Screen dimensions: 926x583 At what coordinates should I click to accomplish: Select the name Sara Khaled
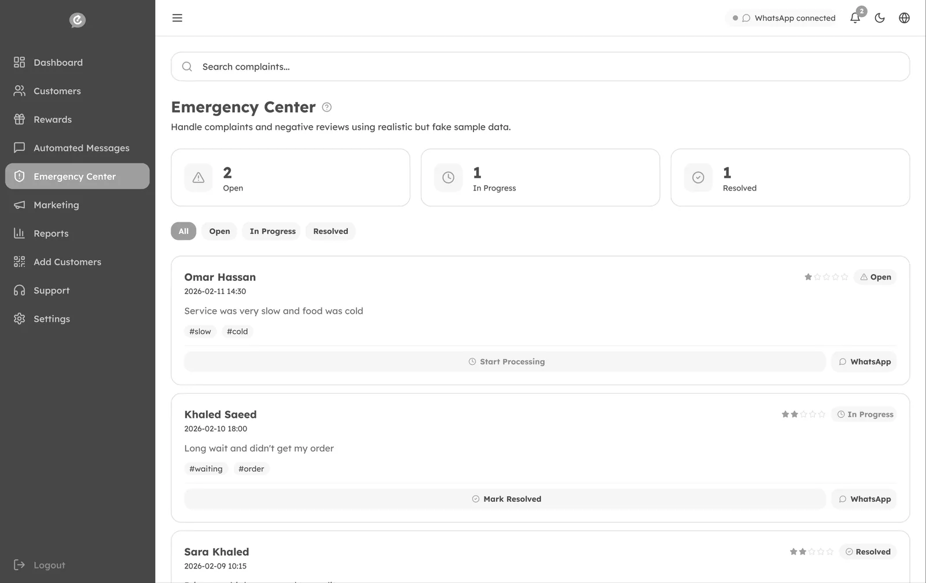point(216,552)
